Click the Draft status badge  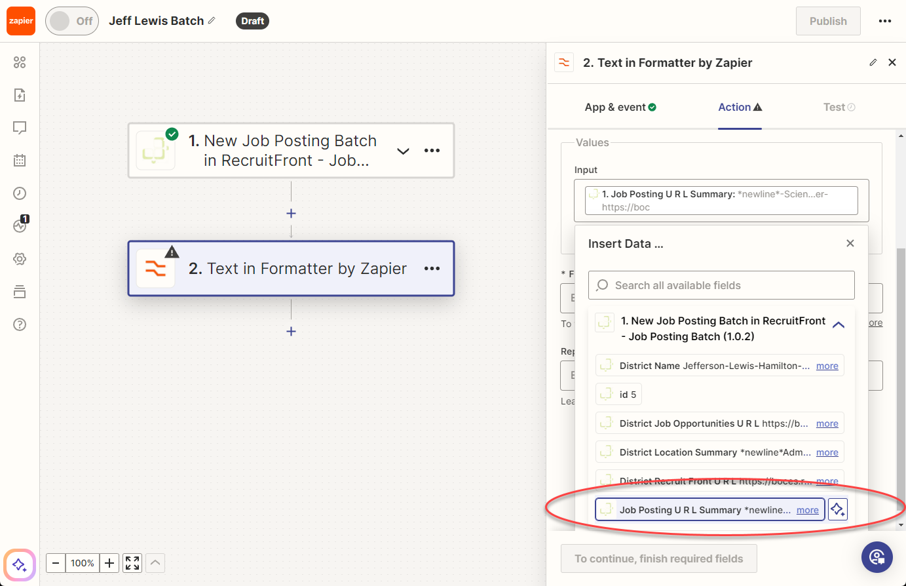click(252, 21)
